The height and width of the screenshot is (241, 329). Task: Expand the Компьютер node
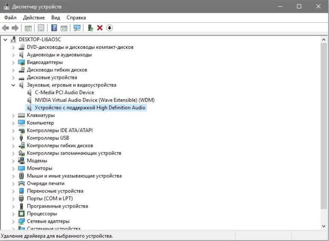click(13, 123)
